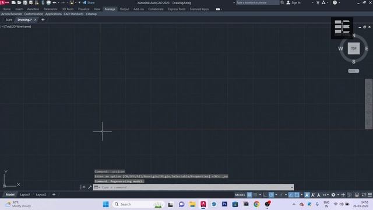Image resolution: width=373 pixels, height=210 pixels.
Task: Toggle object snap in status bar
Action: pyautogui.click(x=297, y=195)
